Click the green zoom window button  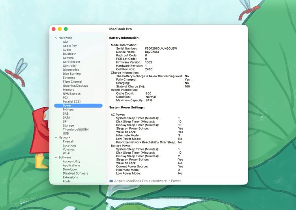(66, 29)
